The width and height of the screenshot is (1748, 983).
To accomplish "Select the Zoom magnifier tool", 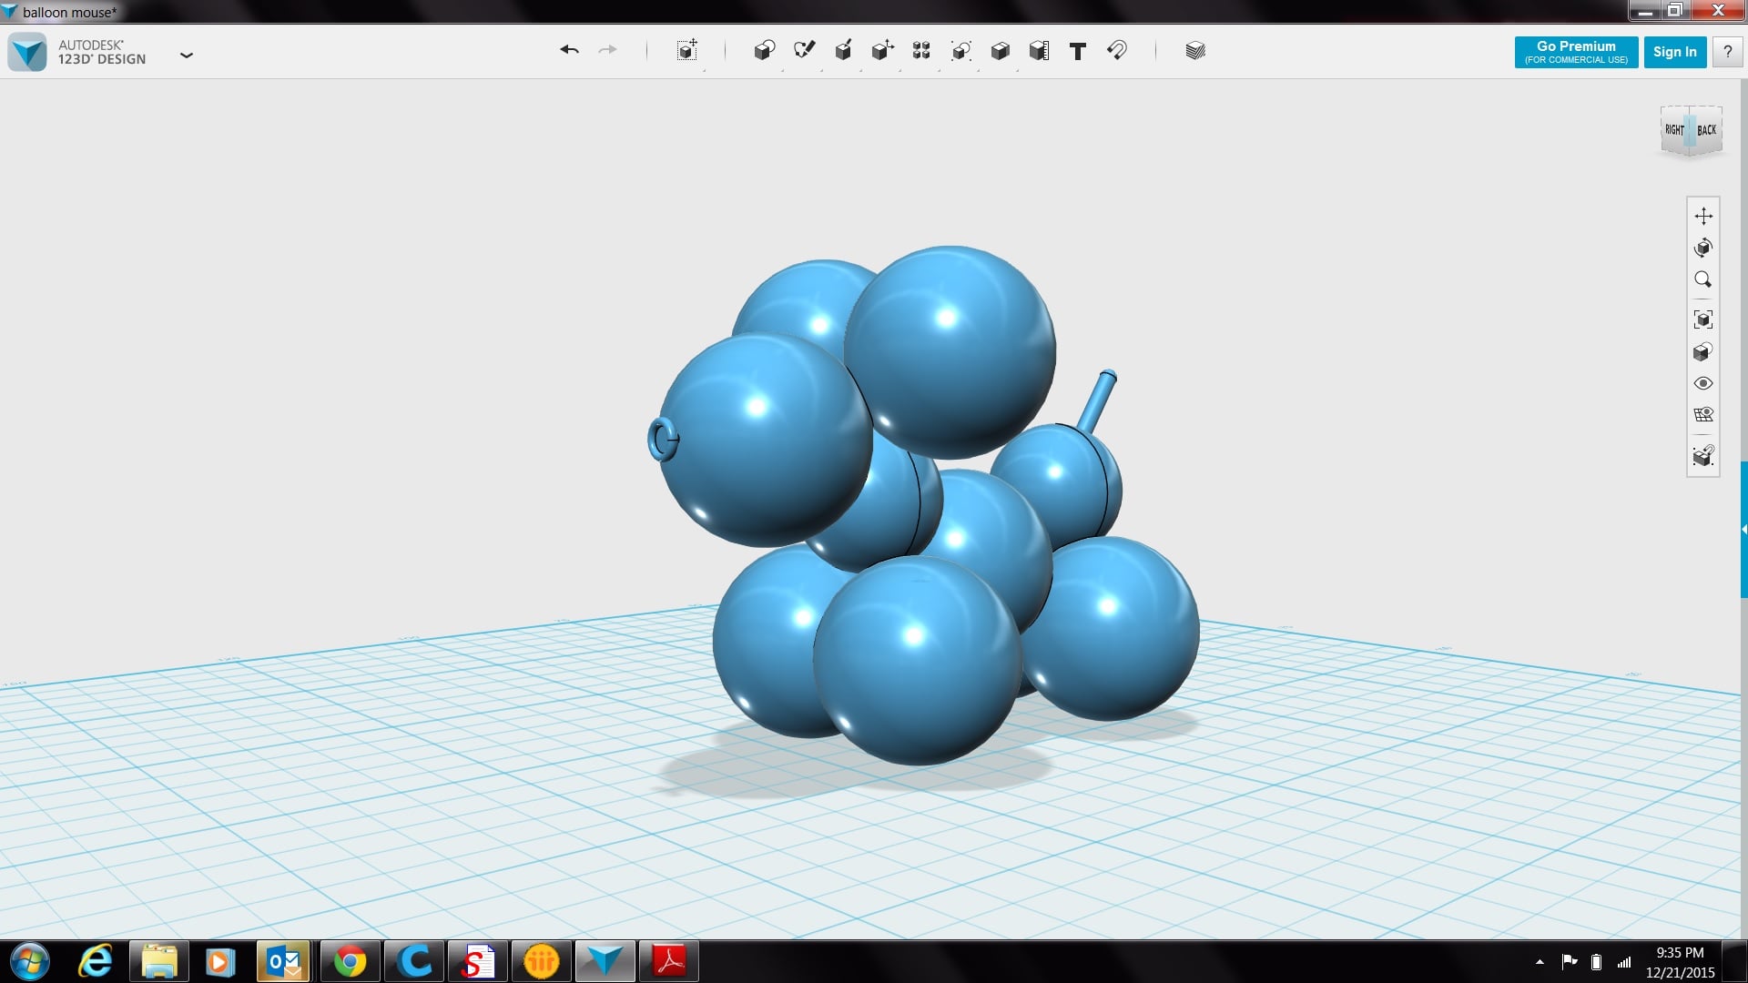I will pos(1703,279).
